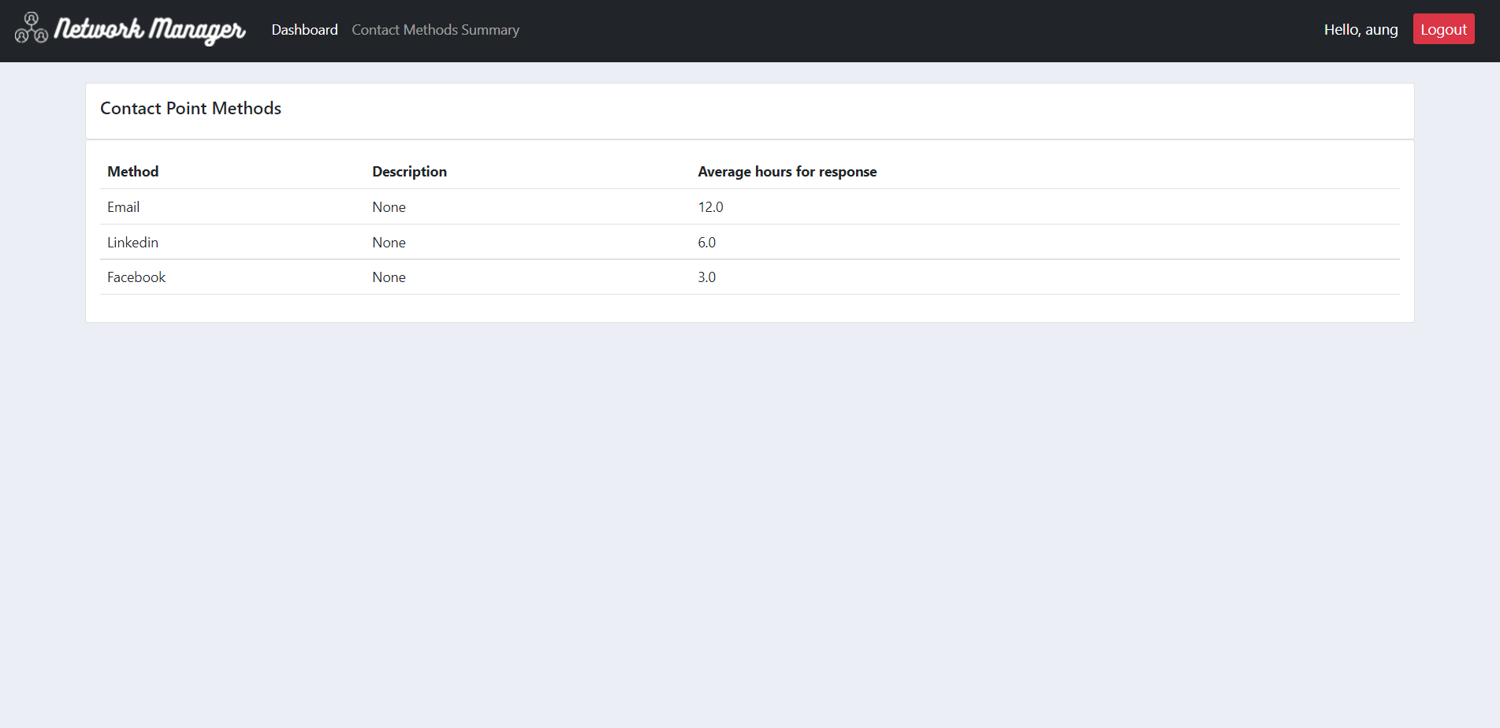
Task: Open Contact Methods Summary nav item
Action: (x=435, y=30)
